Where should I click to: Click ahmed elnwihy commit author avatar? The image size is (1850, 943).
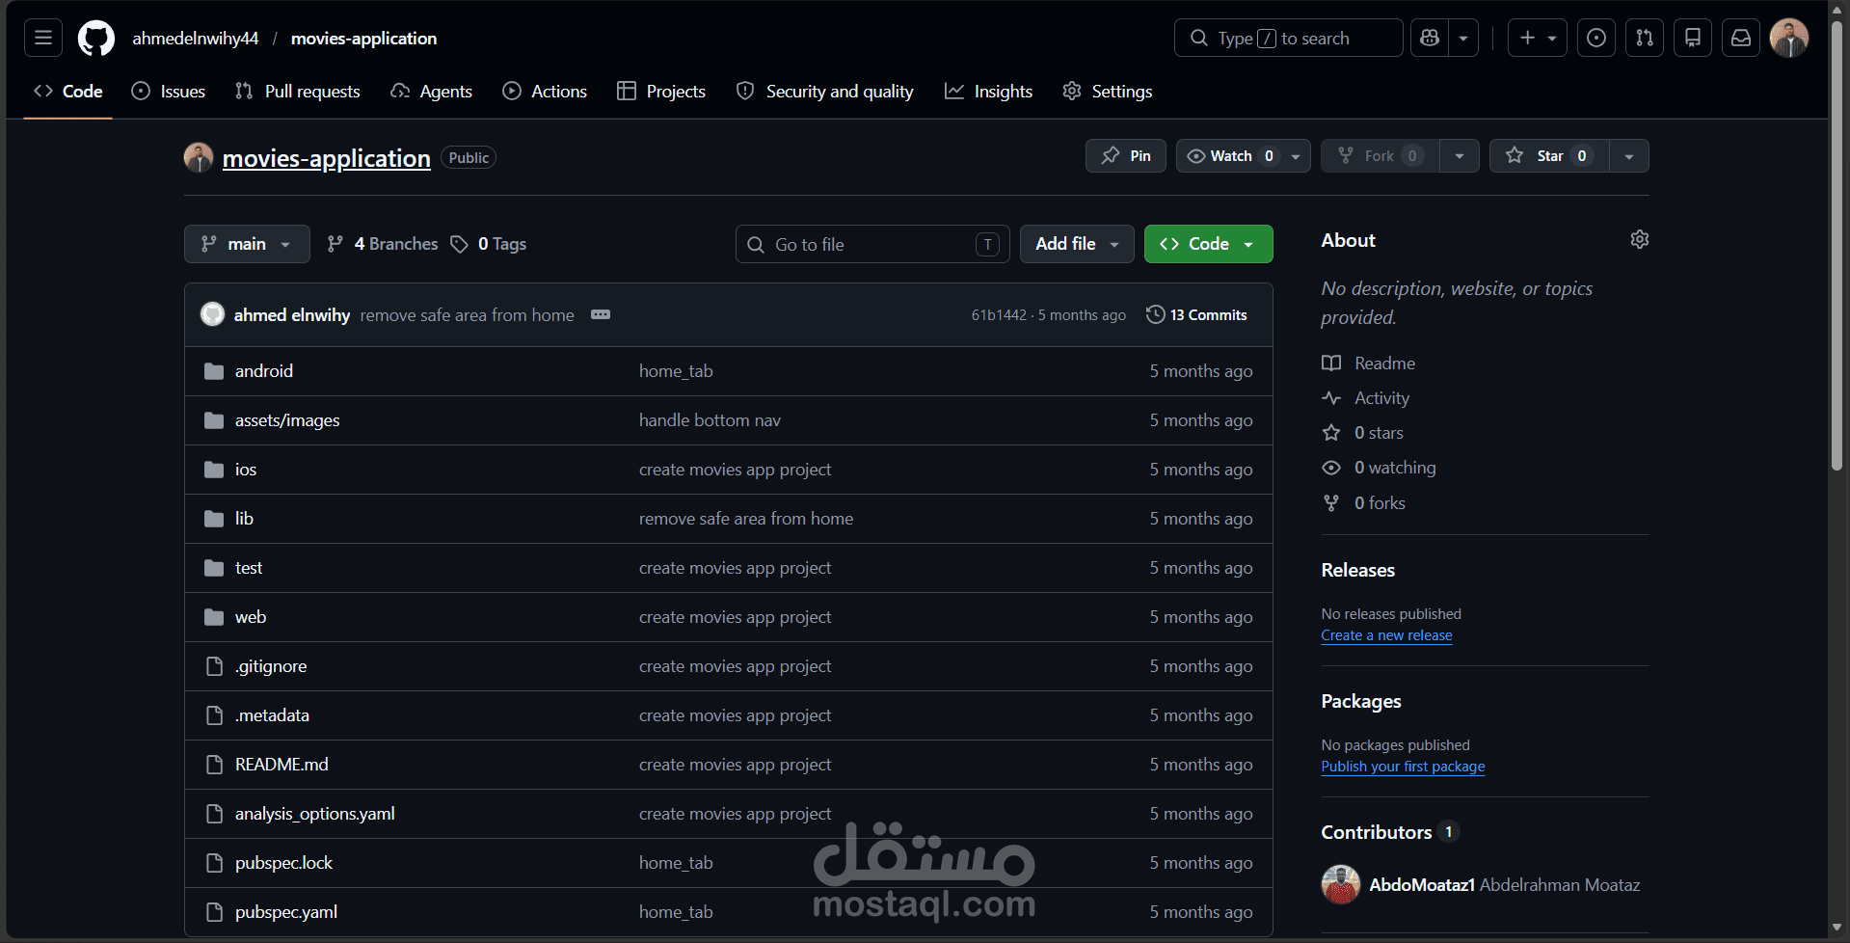[x=212, y=314]
